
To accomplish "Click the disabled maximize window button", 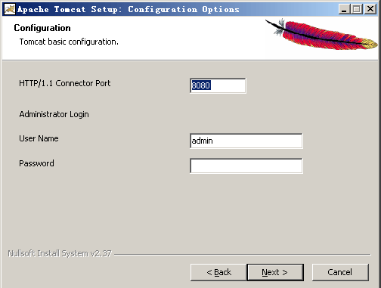I will point(357,9).
